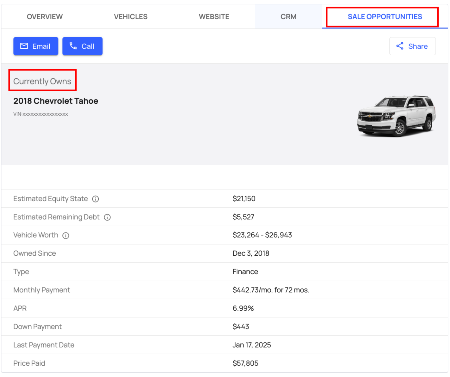The height and width of the screenshot is (377, 450).
Task: Click the Jan 17, 2025 last payment date
Action: [x=252, y=345]
